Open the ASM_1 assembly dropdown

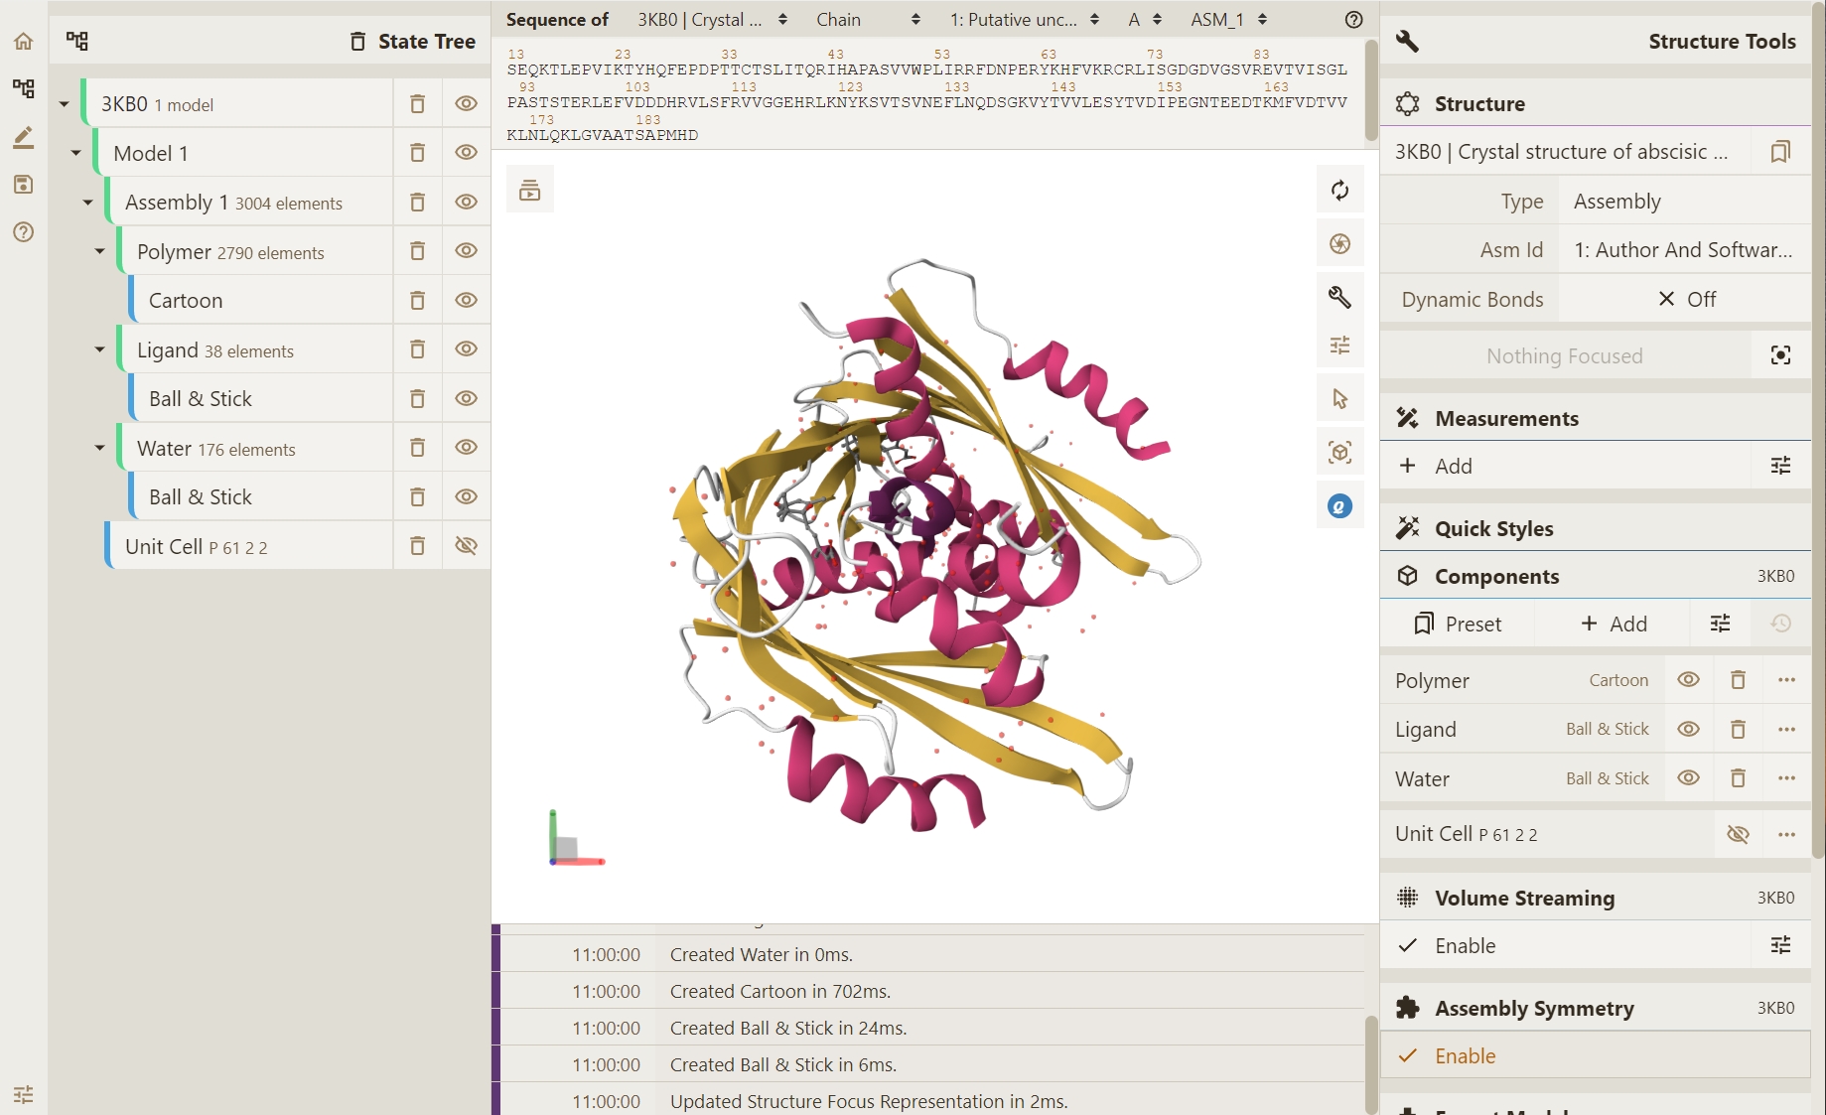click(1228, 20)
